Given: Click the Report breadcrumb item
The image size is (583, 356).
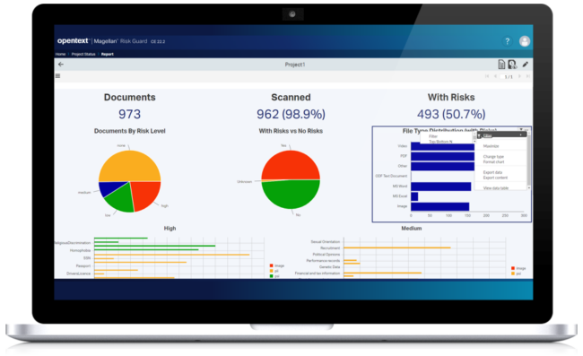Looking at the screenshot, I should [107, 55].
